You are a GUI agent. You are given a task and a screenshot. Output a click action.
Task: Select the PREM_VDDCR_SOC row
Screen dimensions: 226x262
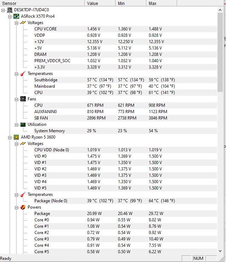click(125, 61)
